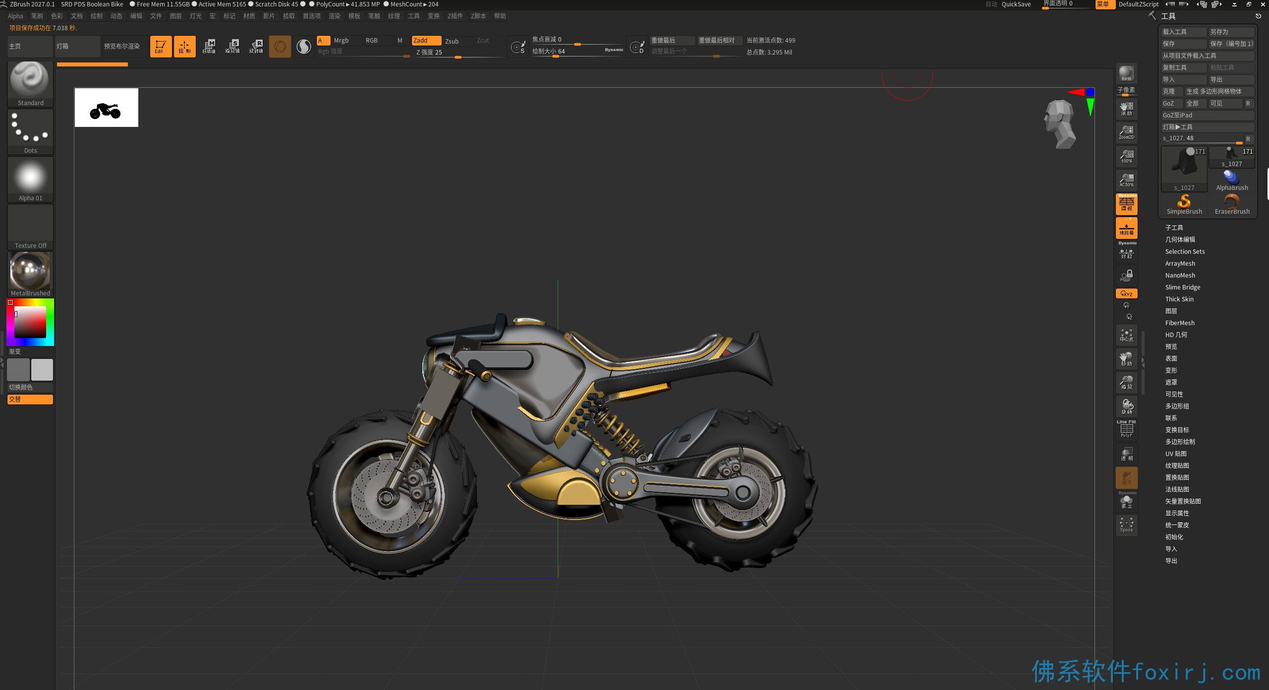Click the 绘制大小 draw size slider
The width and height of the screenshot is (1269, 690).
[577, 52]
